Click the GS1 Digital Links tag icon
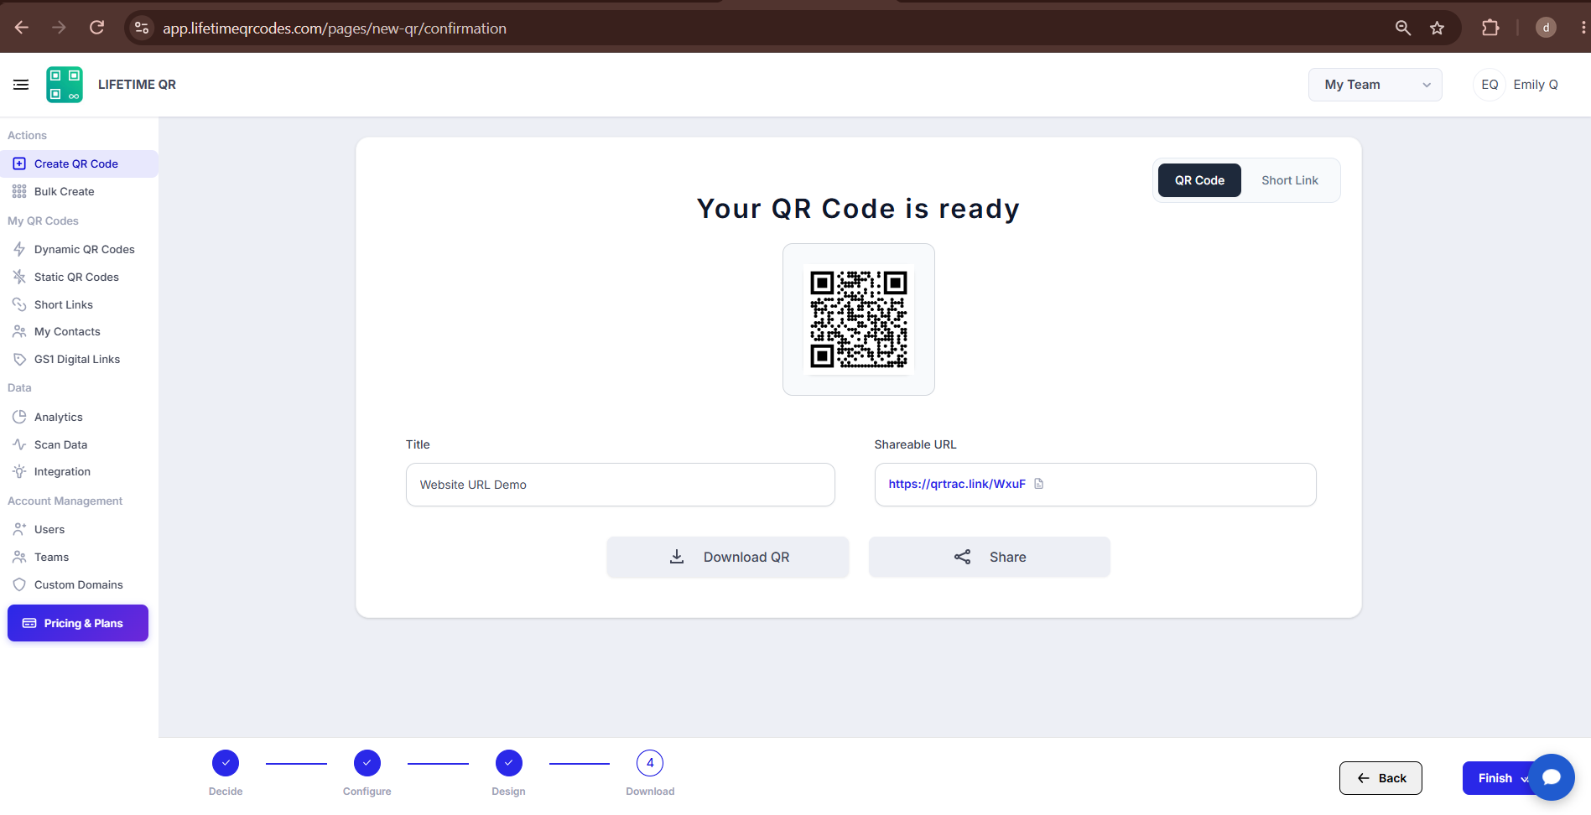 pyautogui.click(x=19, y=359)
